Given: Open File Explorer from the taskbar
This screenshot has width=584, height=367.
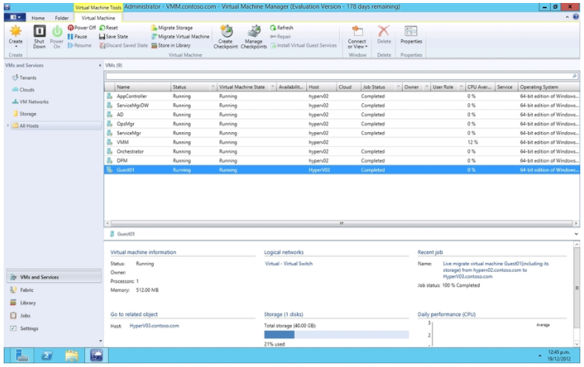Looking at the screenshot, I should 72,355.
